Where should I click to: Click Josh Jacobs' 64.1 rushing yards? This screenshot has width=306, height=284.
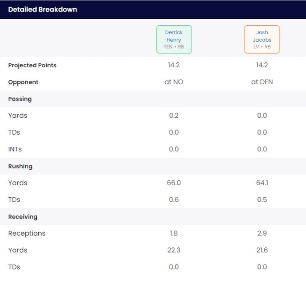coord(262,183)
